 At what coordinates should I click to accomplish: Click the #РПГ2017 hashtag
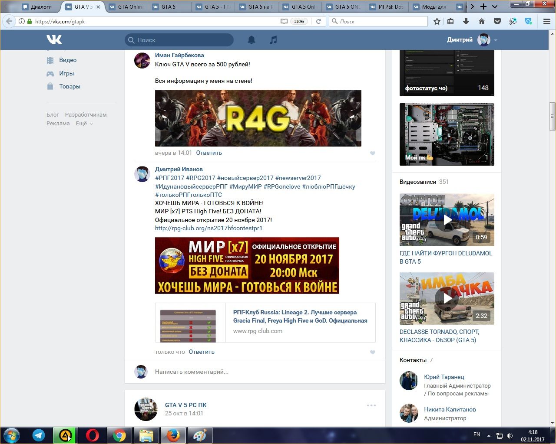[170, 178]
